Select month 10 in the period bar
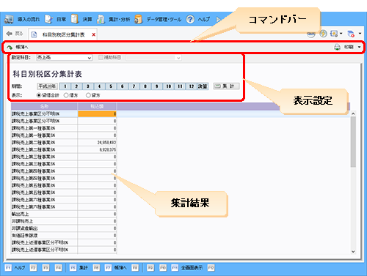 point(168,86)
